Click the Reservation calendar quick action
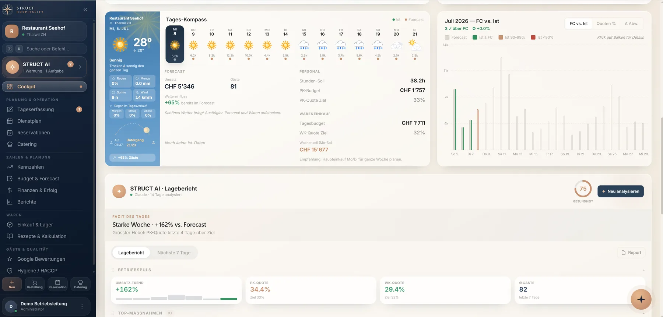The width and height of the screenshot is (663, 317). tap(57, 284)
